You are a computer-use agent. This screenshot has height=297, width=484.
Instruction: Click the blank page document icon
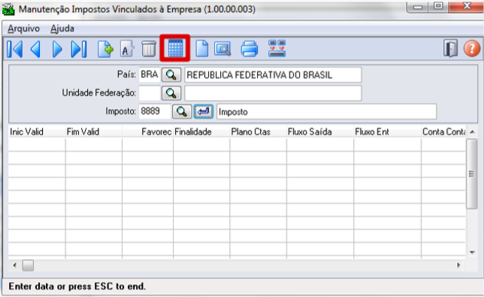[201, 49]
